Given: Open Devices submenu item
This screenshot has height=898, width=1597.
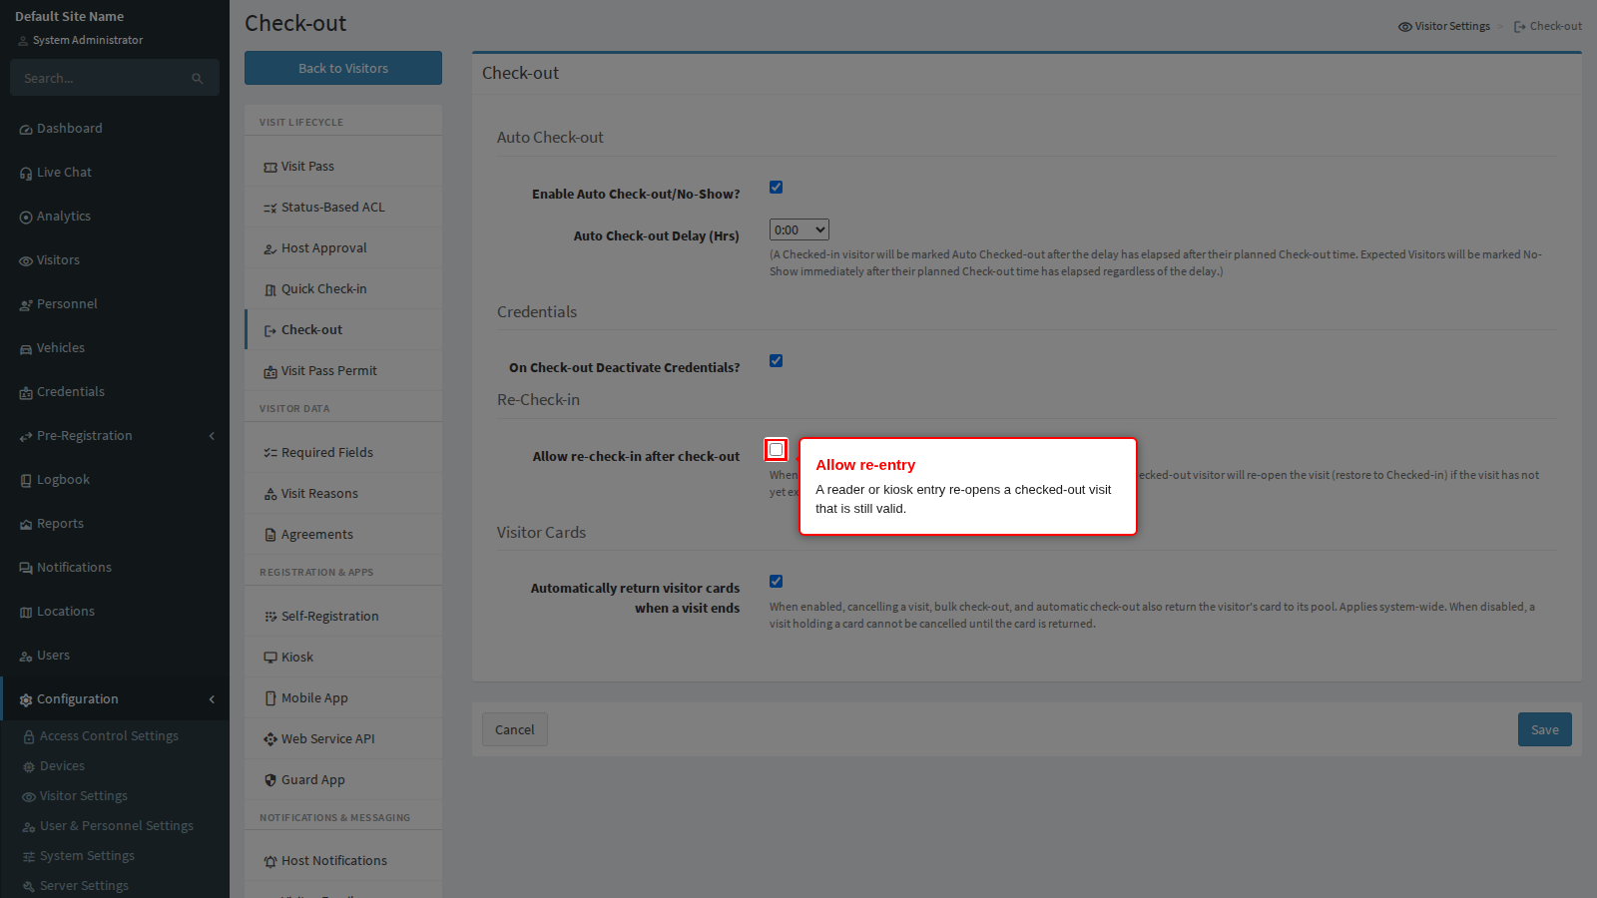Looking at the screenshot, I should click(62, 766).
